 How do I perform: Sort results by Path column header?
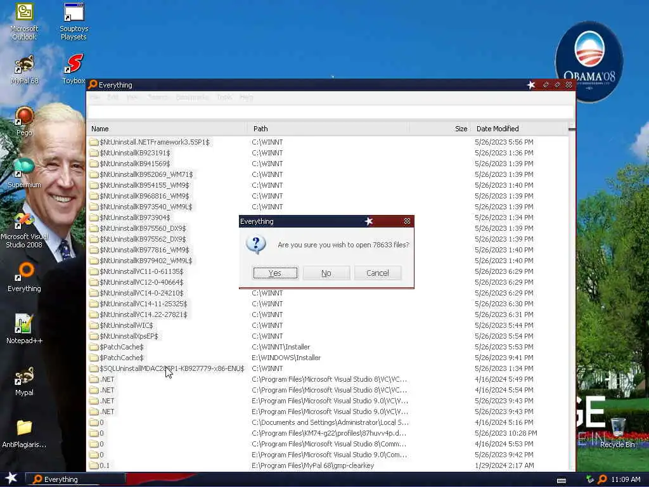click(328, 129)
